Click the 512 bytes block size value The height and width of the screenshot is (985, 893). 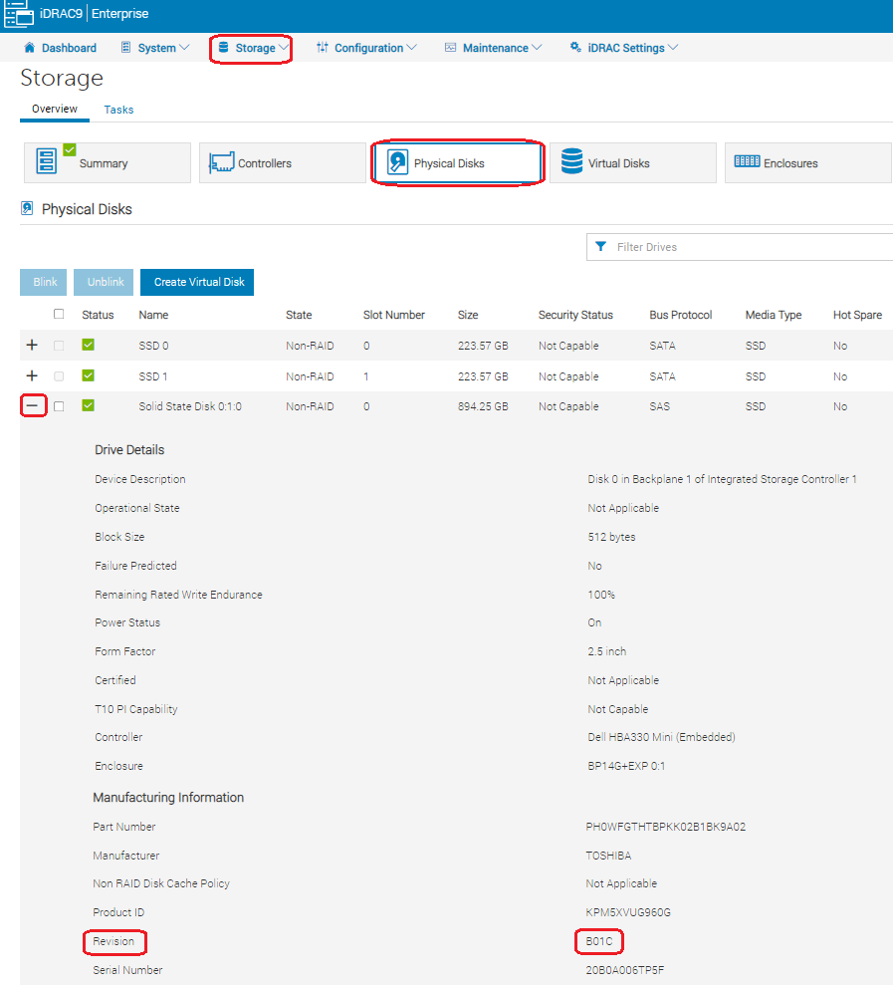(611, 537)
